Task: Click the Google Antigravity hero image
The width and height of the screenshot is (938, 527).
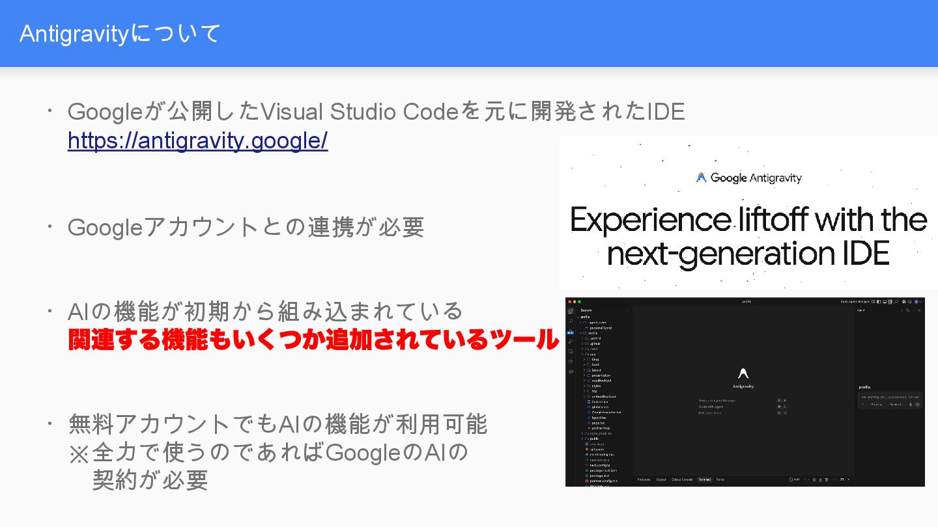Action: 748,212
